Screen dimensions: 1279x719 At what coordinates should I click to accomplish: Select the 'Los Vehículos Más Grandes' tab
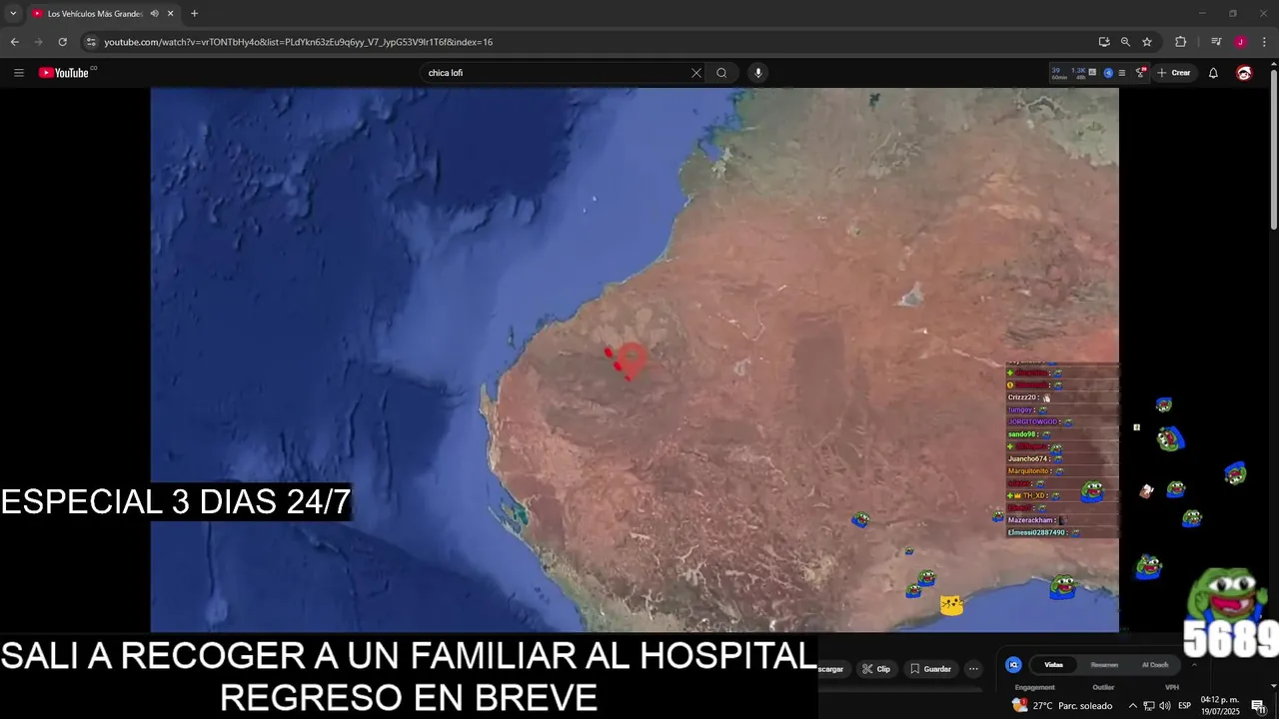coord(95,14)
